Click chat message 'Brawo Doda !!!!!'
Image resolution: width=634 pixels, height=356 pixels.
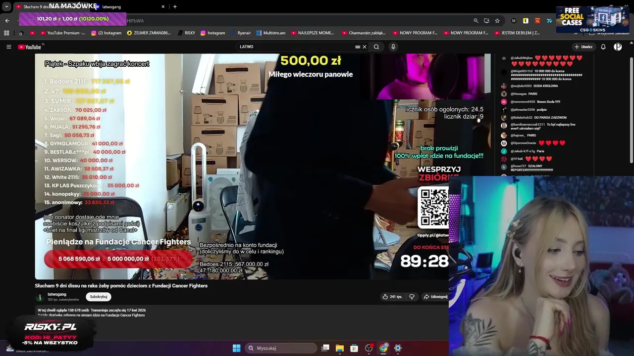pyautogui.click(x=548, y=102)
